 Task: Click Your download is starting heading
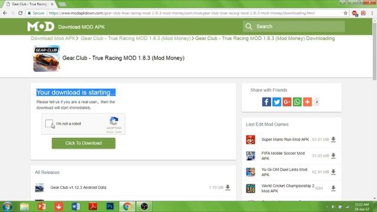[x=76, y=92]
